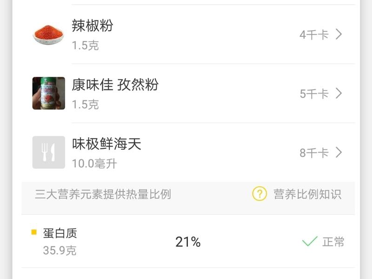Viewport: 372px width, 279px height.
Task: View the cumin powder jar thumbnail
Action: 48,93
